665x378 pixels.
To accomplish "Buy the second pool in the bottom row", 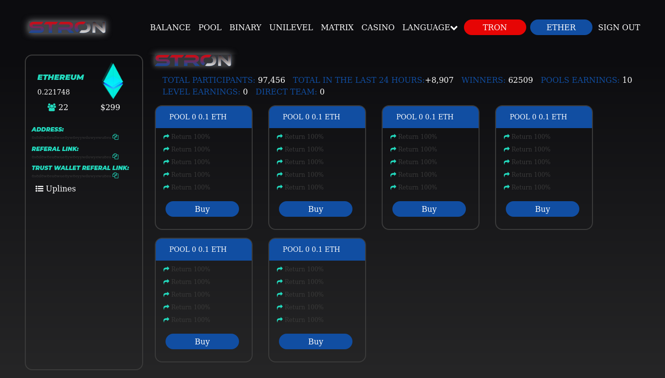I will tap(315, 341).
